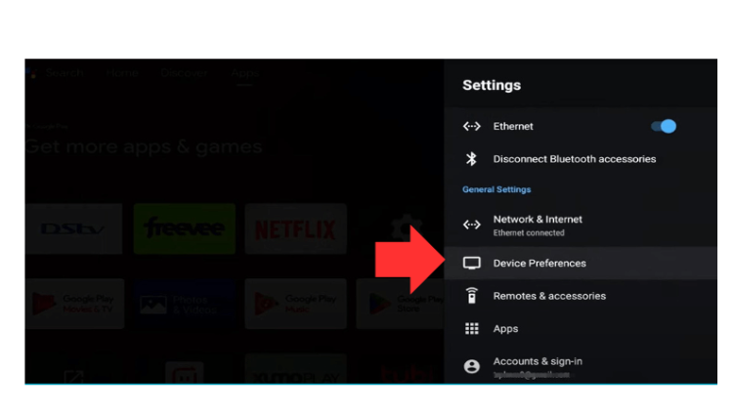
Task: Open Photos & Videos tile
Action: pos(184,304)
